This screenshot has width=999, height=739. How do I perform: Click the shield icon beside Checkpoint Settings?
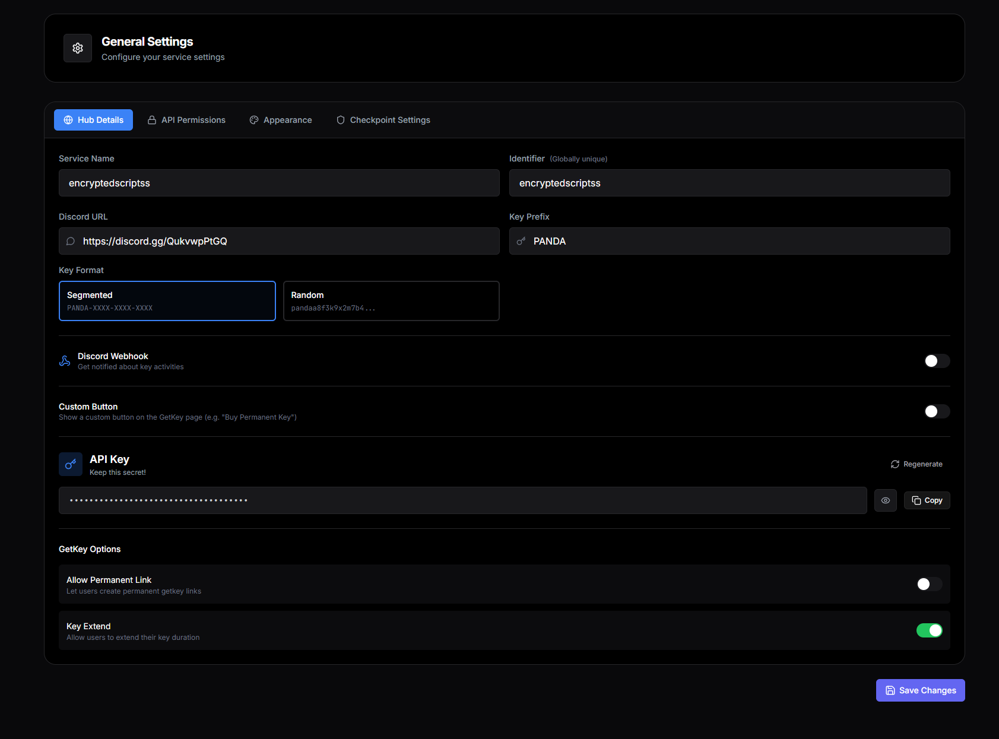tap(341, 120)
